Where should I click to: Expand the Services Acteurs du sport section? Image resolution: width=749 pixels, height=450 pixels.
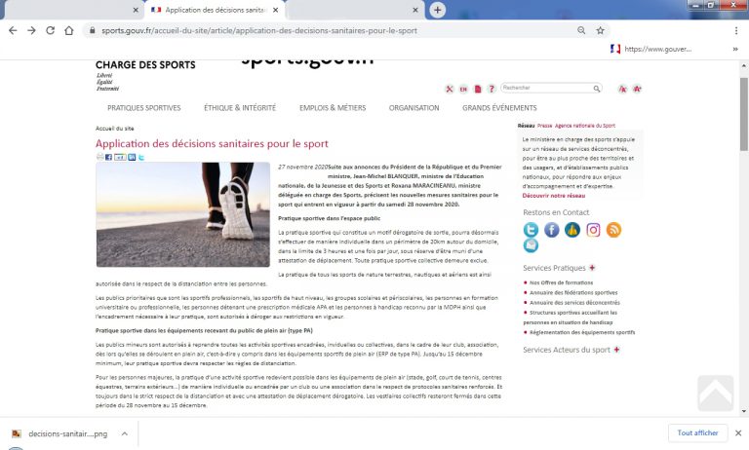coord(618,349)
